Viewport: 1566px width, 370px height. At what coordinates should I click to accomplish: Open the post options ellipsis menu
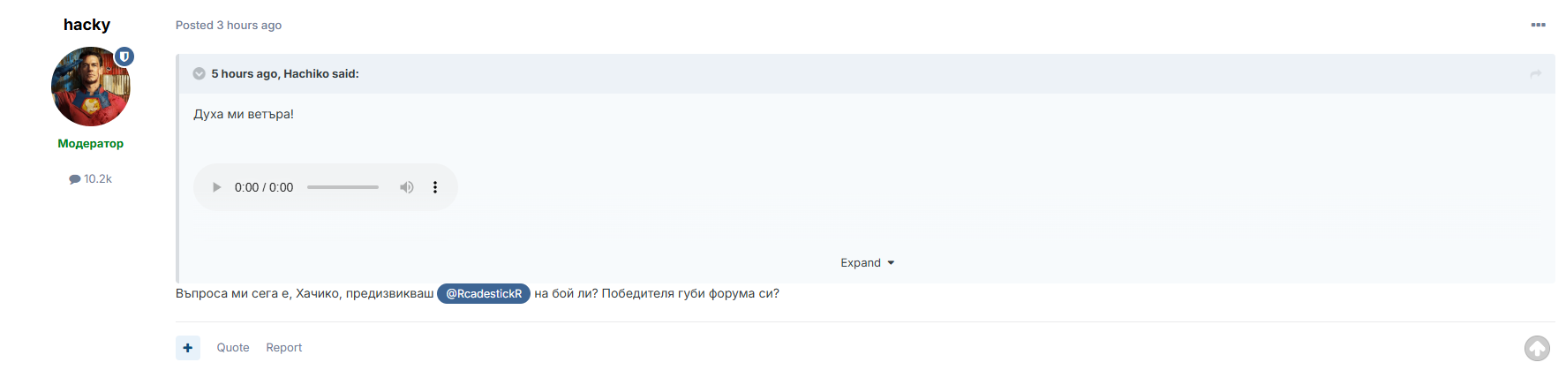(x=1538, y=25)
